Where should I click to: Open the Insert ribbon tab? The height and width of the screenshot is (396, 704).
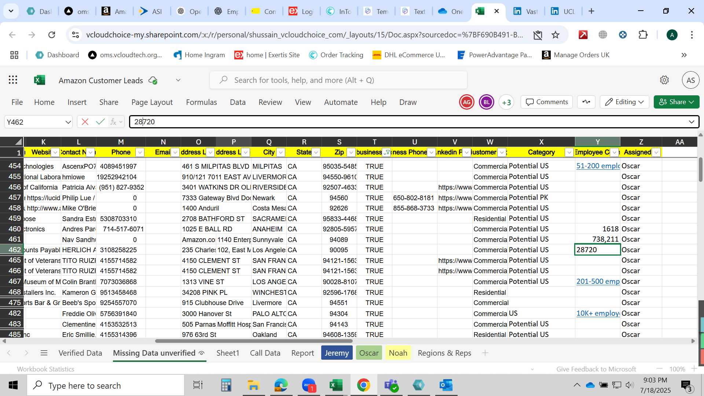77,102
